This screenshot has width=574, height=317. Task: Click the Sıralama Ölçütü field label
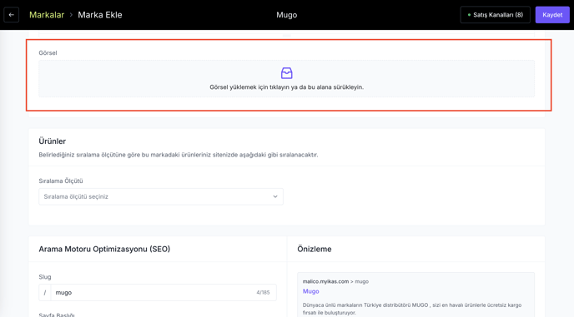[x=61, y=181]
